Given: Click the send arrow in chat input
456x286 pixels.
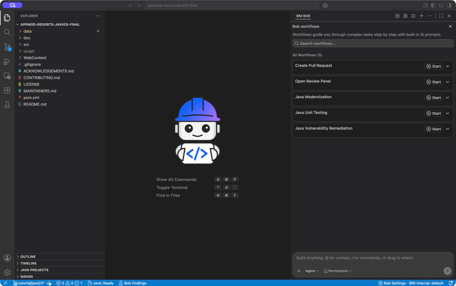Looking at the screenshot, I should (447, 271).
